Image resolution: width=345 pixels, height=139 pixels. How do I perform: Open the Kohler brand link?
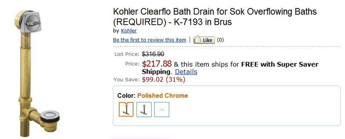tap(129, 31)
